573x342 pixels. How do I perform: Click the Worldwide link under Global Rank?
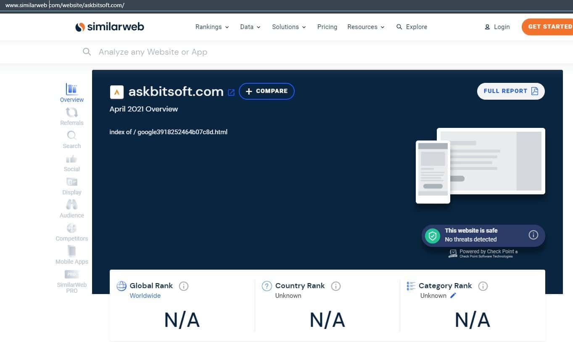coord(145,296)
